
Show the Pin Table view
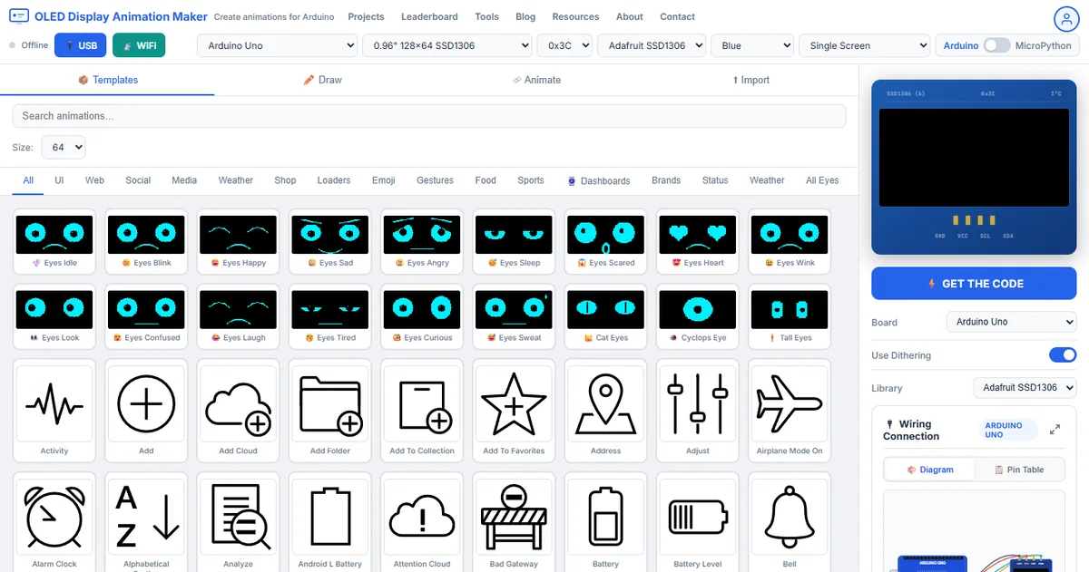[1019, 470]
